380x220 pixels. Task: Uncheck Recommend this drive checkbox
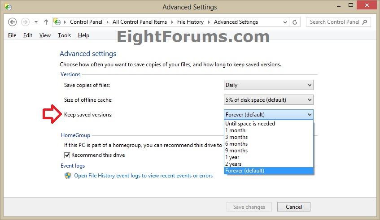point(67,155)
